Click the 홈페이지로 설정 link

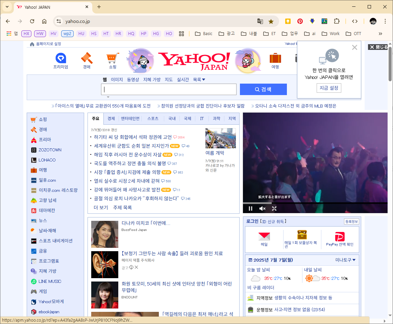coord(46,44)
